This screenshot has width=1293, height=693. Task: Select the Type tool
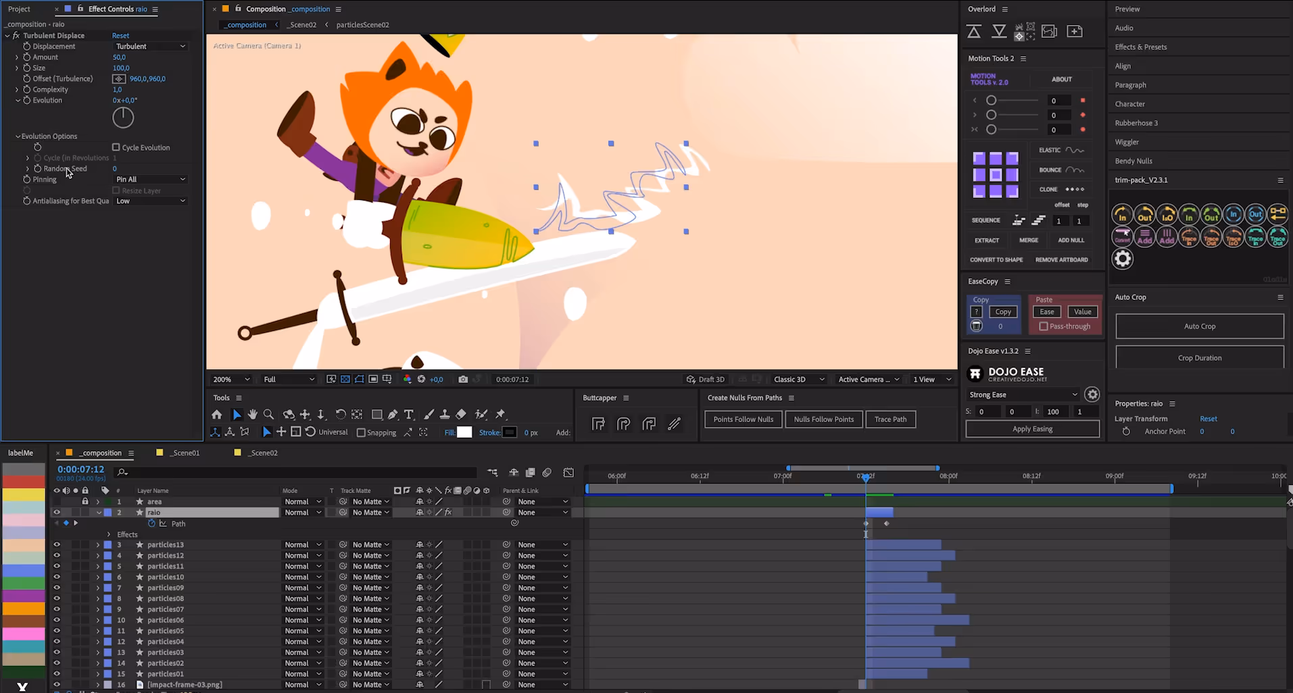pos(409,415)
